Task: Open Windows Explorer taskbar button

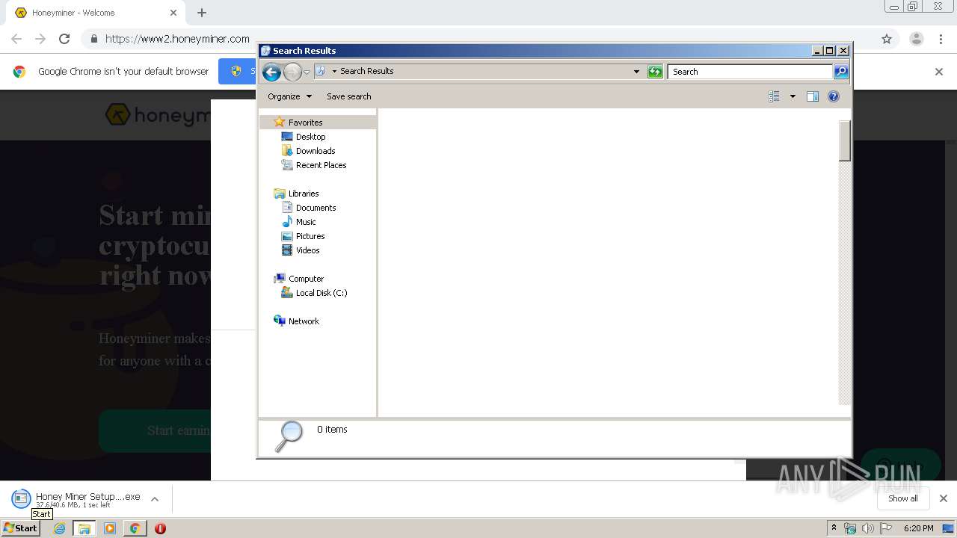Action: [x=84, y=528]
